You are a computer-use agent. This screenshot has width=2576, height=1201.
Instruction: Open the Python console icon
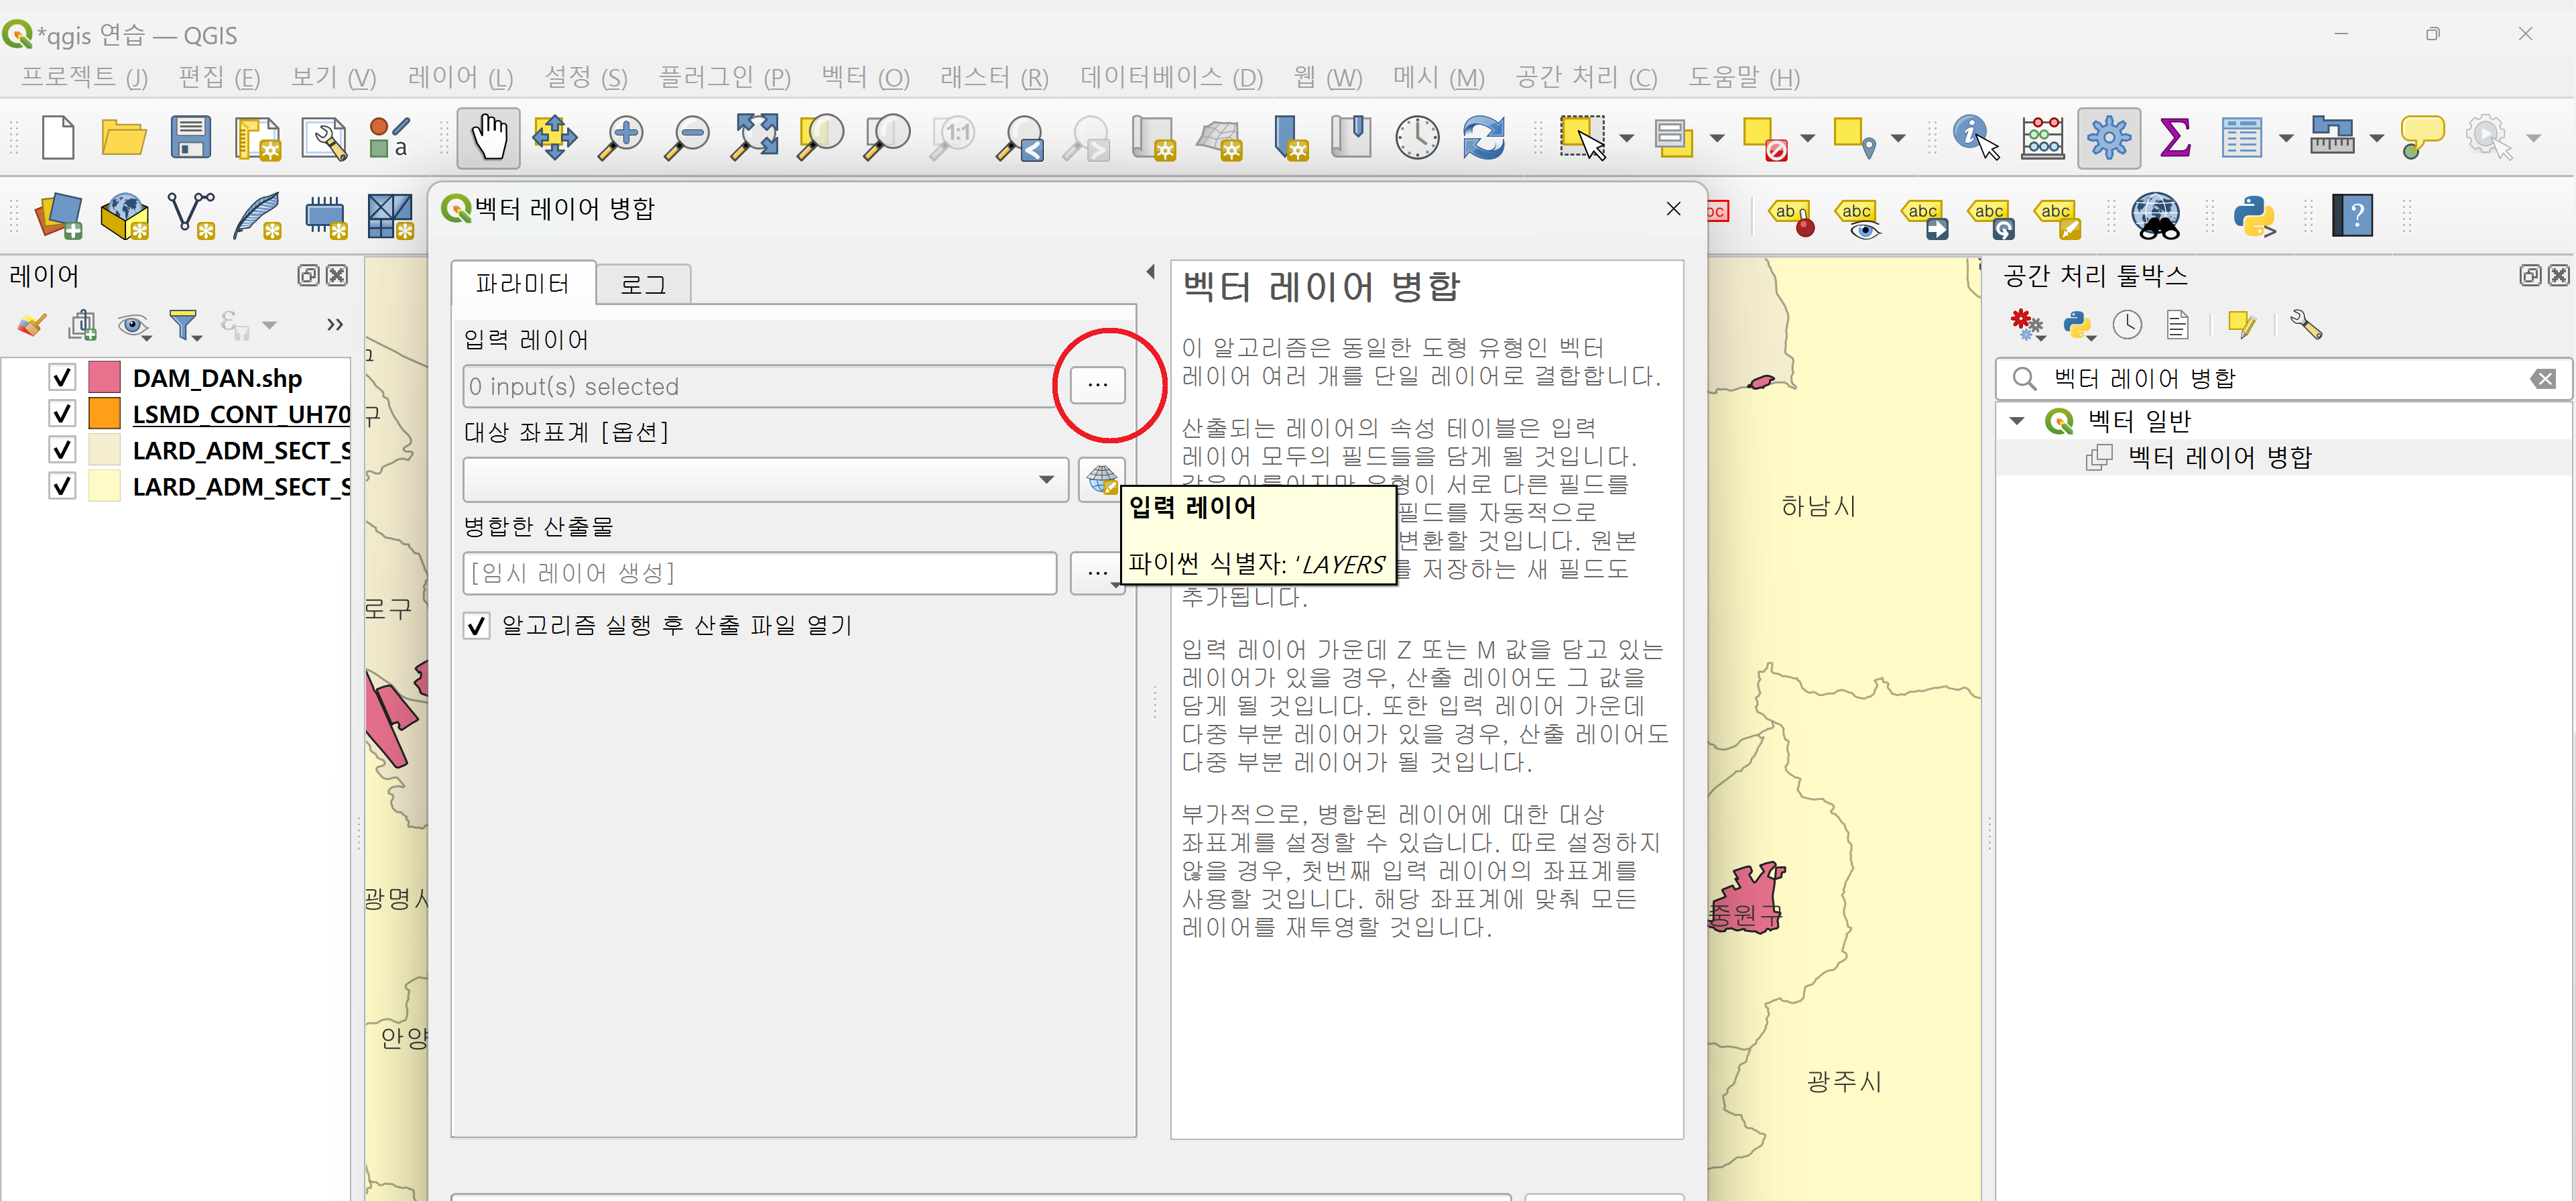[x=2254, y=216]
